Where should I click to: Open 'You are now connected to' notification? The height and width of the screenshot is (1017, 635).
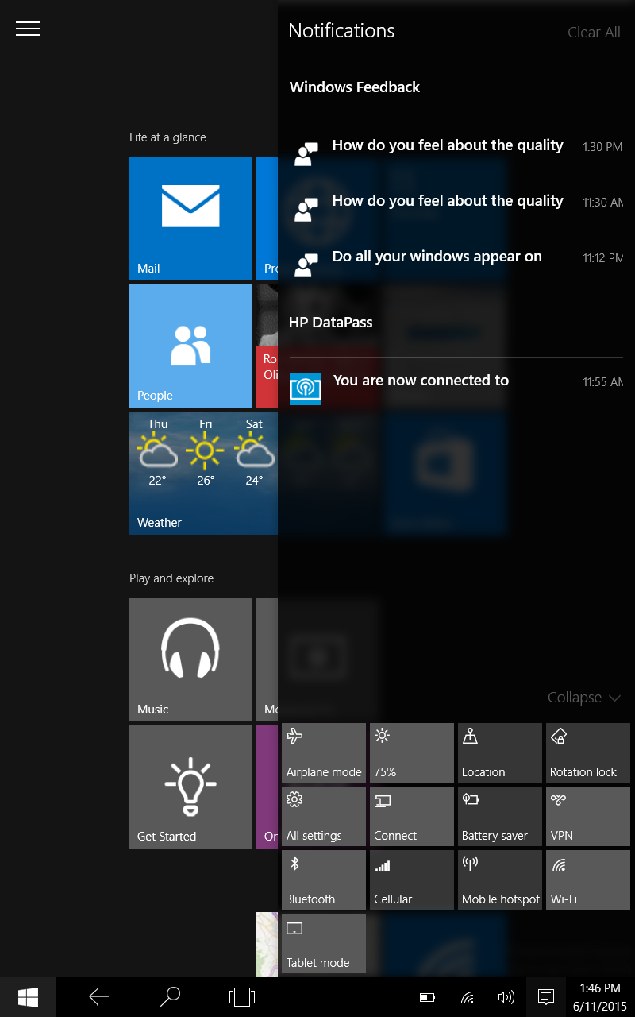[x=456, y=388]
